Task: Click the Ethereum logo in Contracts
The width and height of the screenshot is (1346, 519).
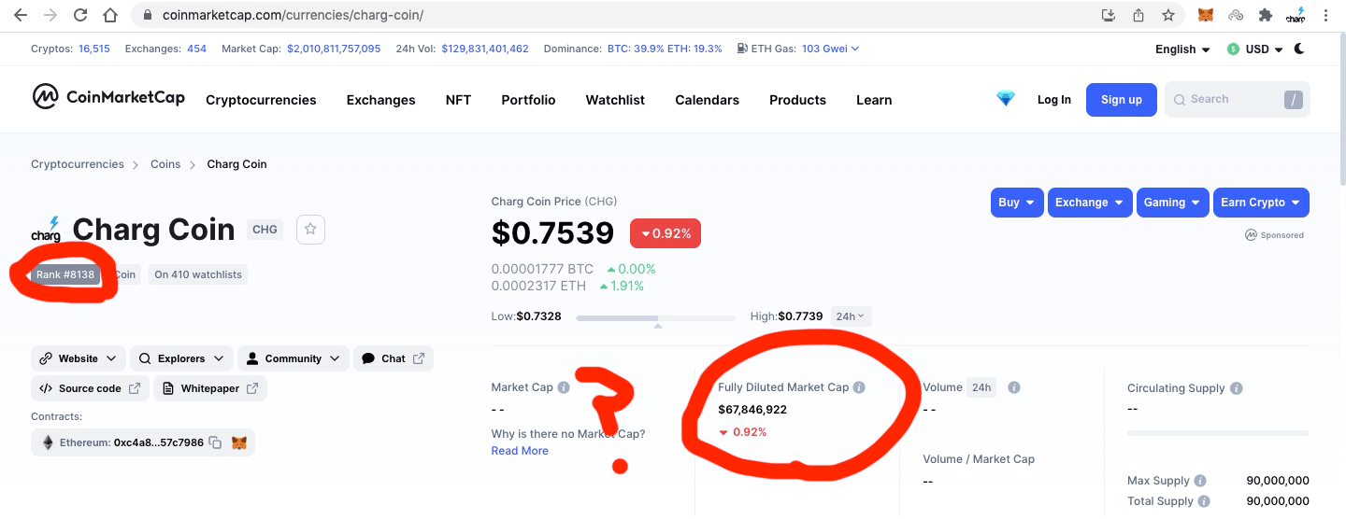Action: pyautogui.click(x=49, y=442)
